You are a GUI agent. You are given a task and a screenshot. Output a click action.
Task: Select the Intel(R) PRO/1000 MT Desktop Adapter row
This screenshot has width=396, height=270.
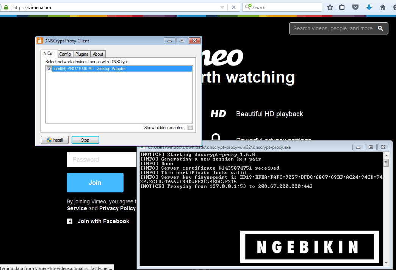[119, 69]
